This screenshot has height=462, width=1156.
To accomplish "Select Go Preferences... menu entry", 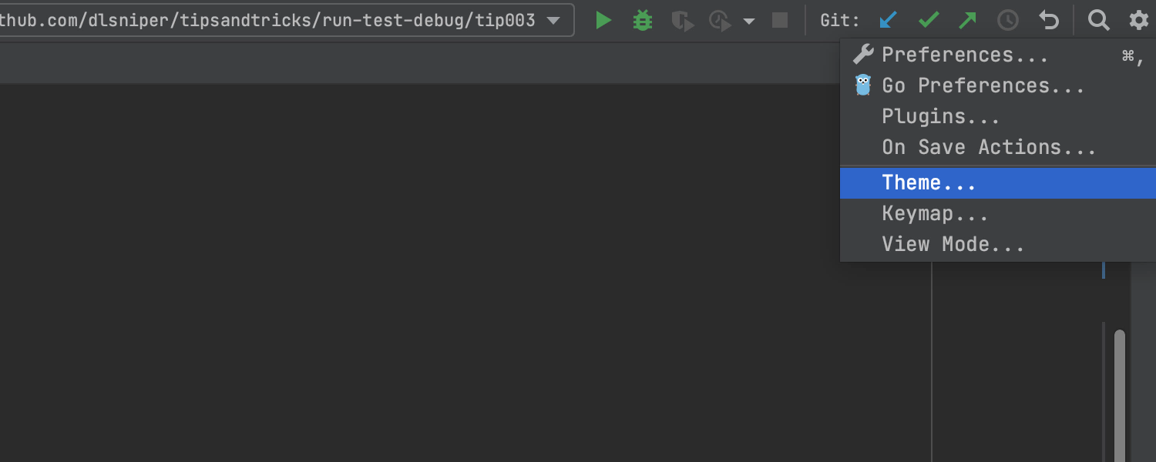I will (983, 86).
